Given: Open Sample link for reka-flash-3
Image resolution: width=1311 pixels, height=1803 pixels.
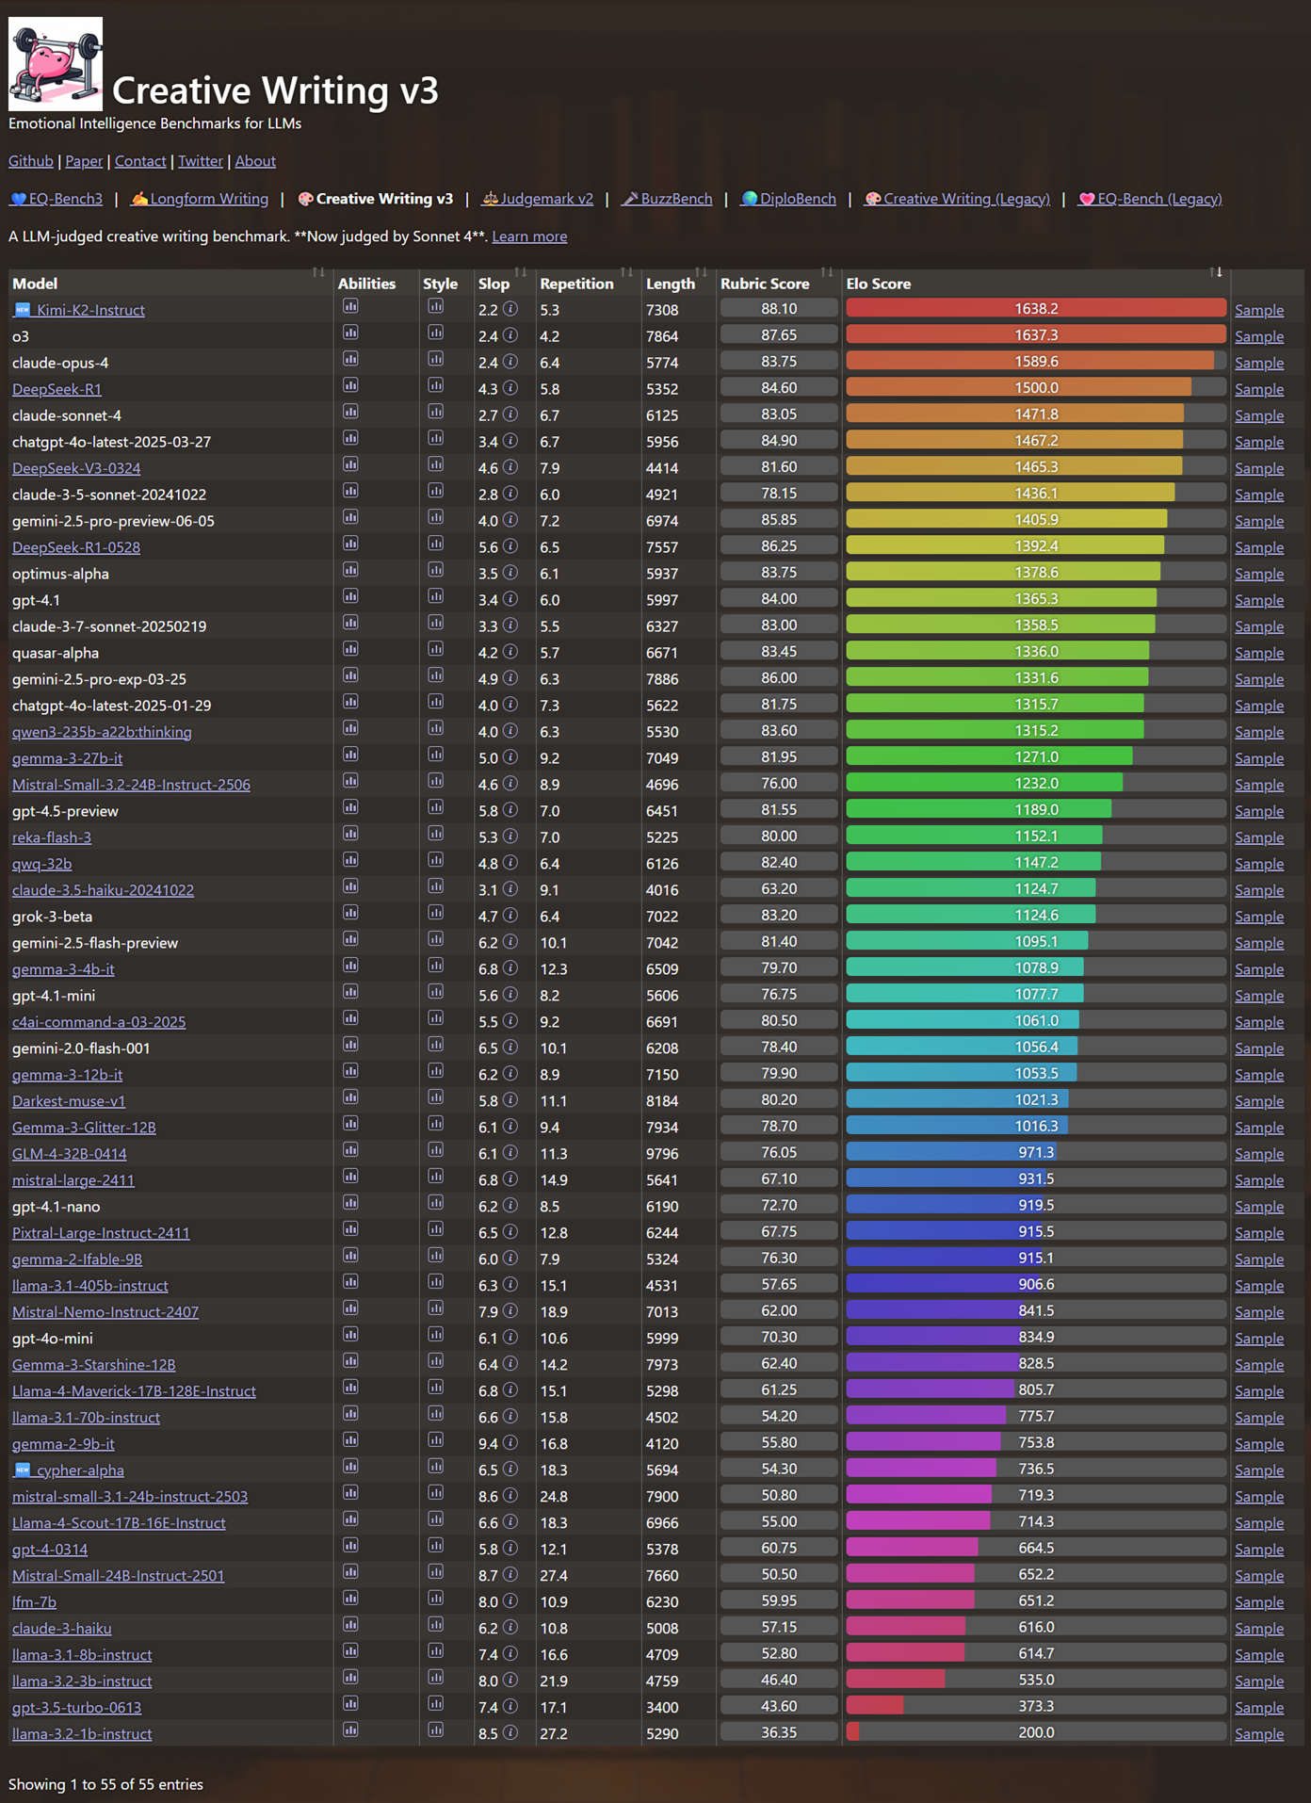Looking at the screenshot, I should click(1259, 837).
